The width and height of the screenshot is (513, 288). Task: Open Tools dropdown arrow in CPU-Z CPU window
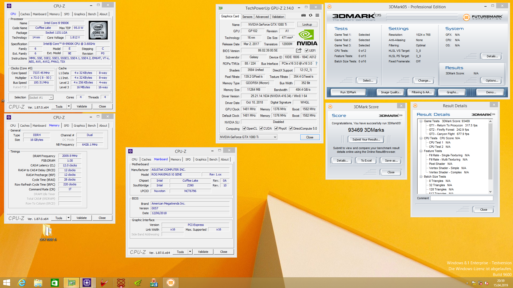click(x=69, y=106)
